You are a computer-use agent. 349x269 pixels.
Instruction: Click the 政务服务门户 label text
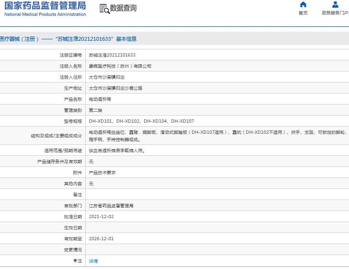(335, 13)
